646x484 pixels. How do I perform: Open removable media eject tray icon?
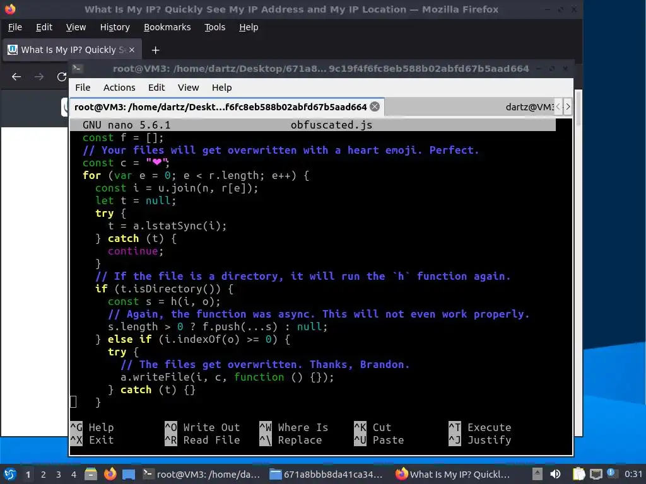point(537,474)
